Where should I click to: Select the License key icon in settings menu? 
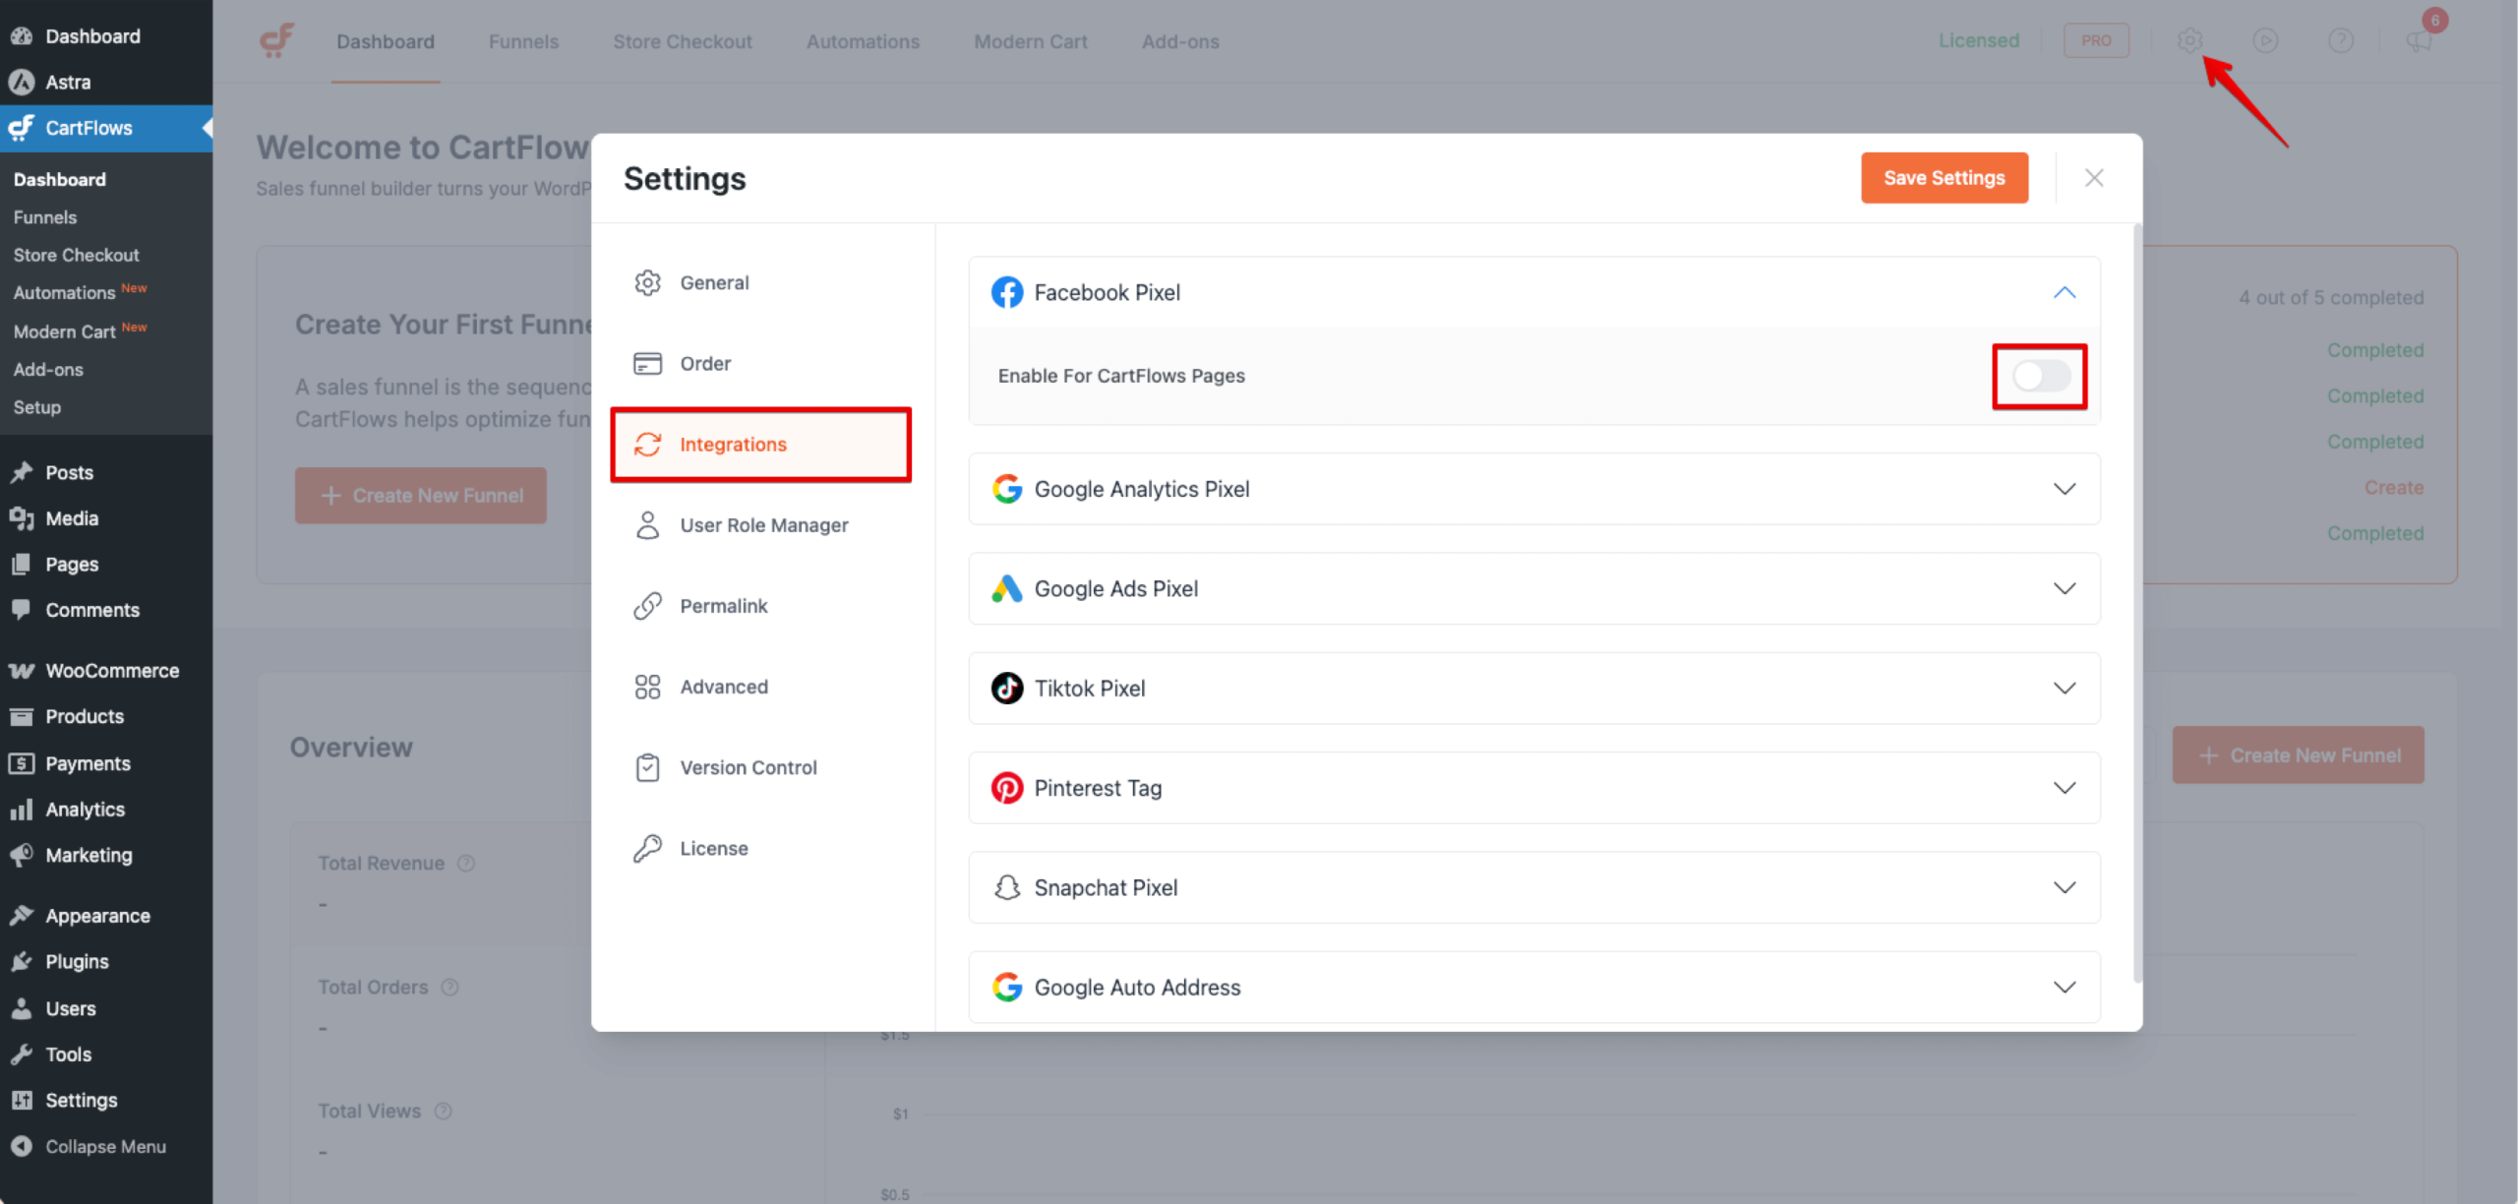[647, 847]
